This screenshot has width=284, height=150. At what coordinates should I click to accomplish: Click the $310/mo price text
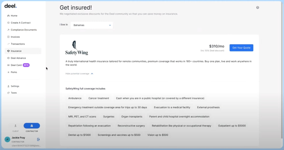click(217, 46)
